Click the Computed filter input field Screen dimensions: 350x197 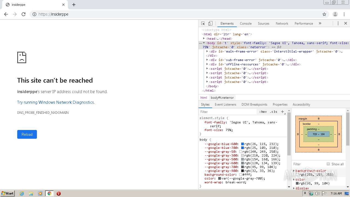coord(308,164)
